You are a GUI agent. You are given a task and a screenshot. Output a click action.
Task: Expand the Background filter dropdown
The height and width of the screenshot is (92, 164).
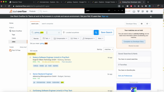[x=88, y=38]
